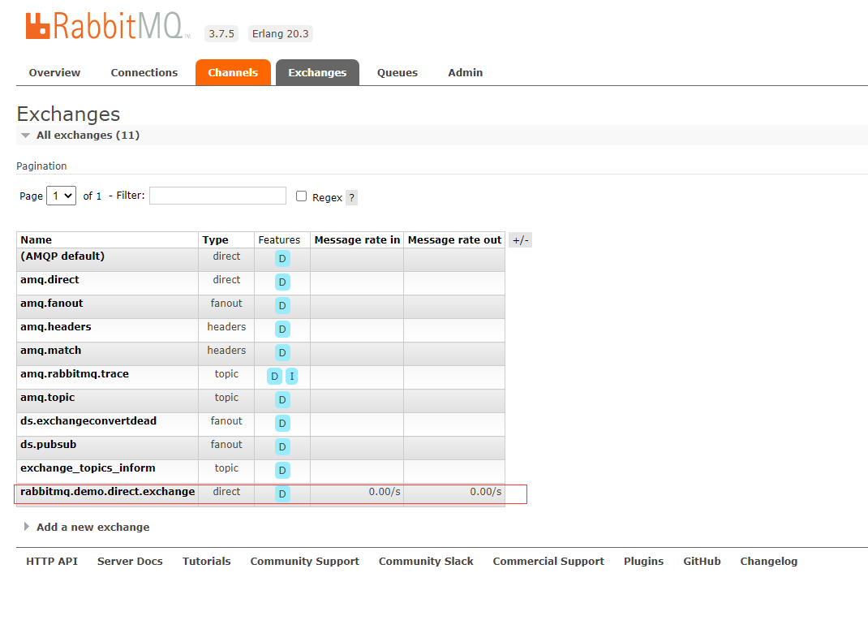The image size is (868, 642).
Task: Open the ds.pubsub exchange
Action: (x=48, y=444)
